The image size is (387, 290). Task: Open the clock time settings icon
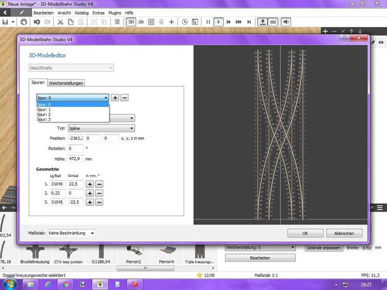click(185, 22)
